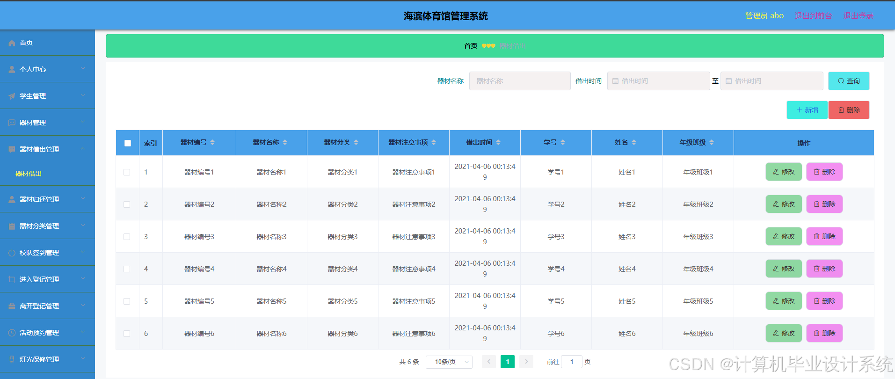Open 离开登记管理 menu

coord(47,306)
